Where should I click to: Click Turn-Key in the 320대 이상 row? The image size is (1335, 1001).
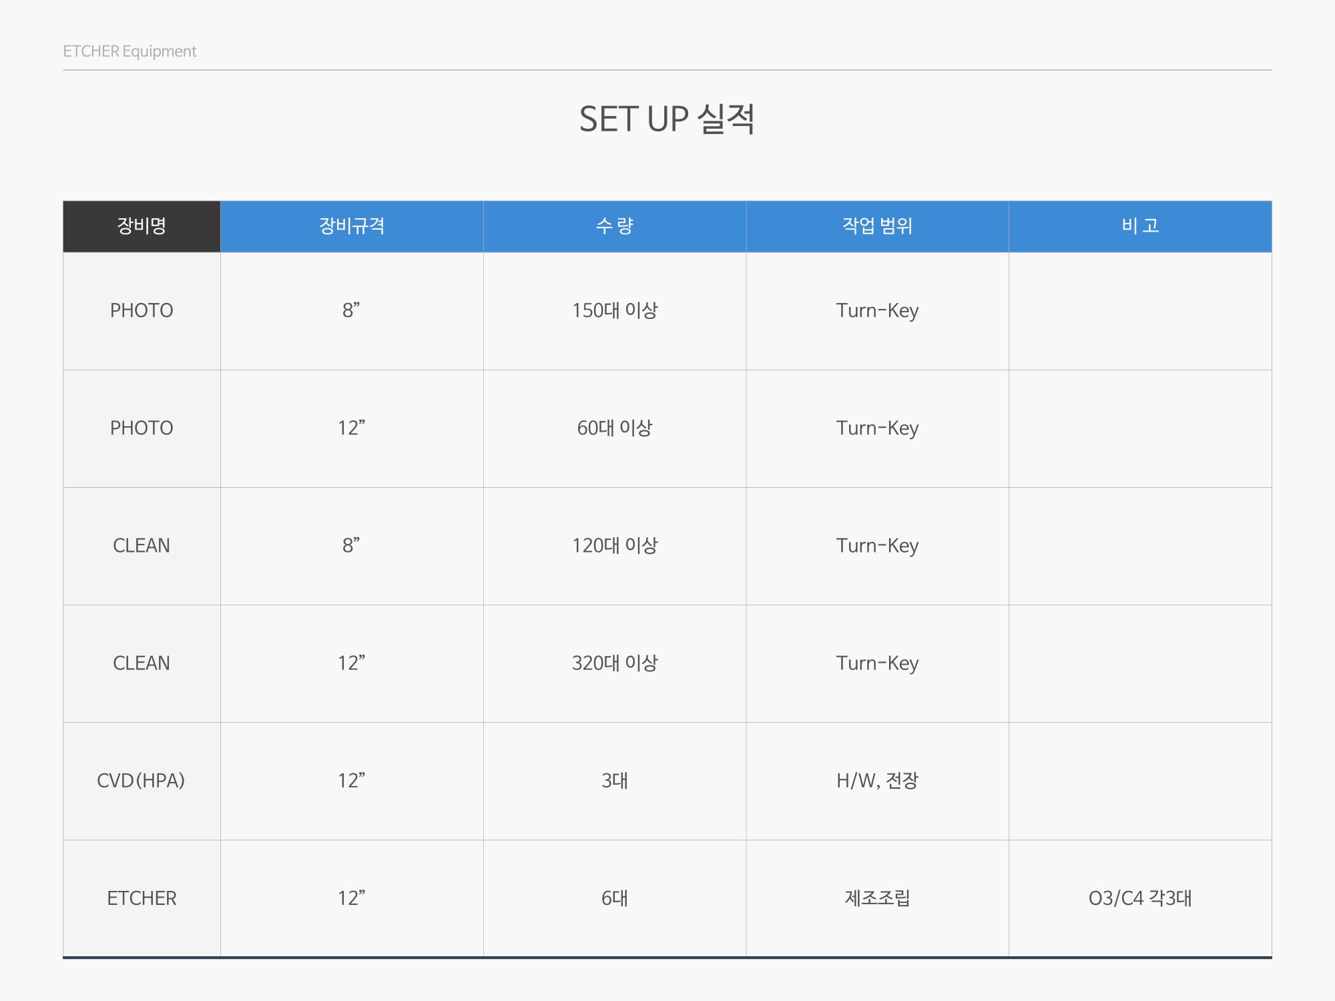[x=877, y=663]
